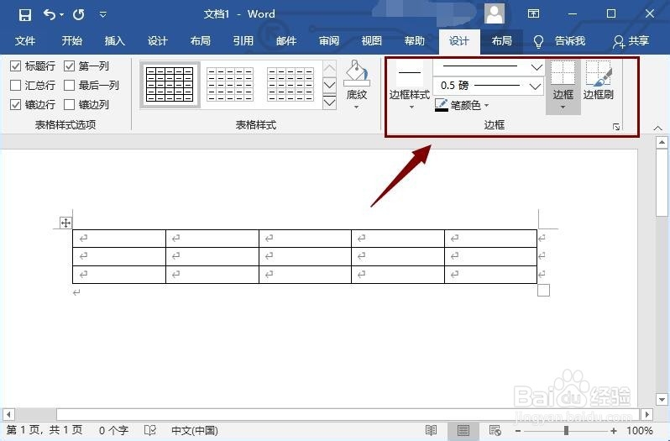Click horizontal scrollbar left arrow
This screenshot has height=441, width=670.
click(x=8, y=414)
